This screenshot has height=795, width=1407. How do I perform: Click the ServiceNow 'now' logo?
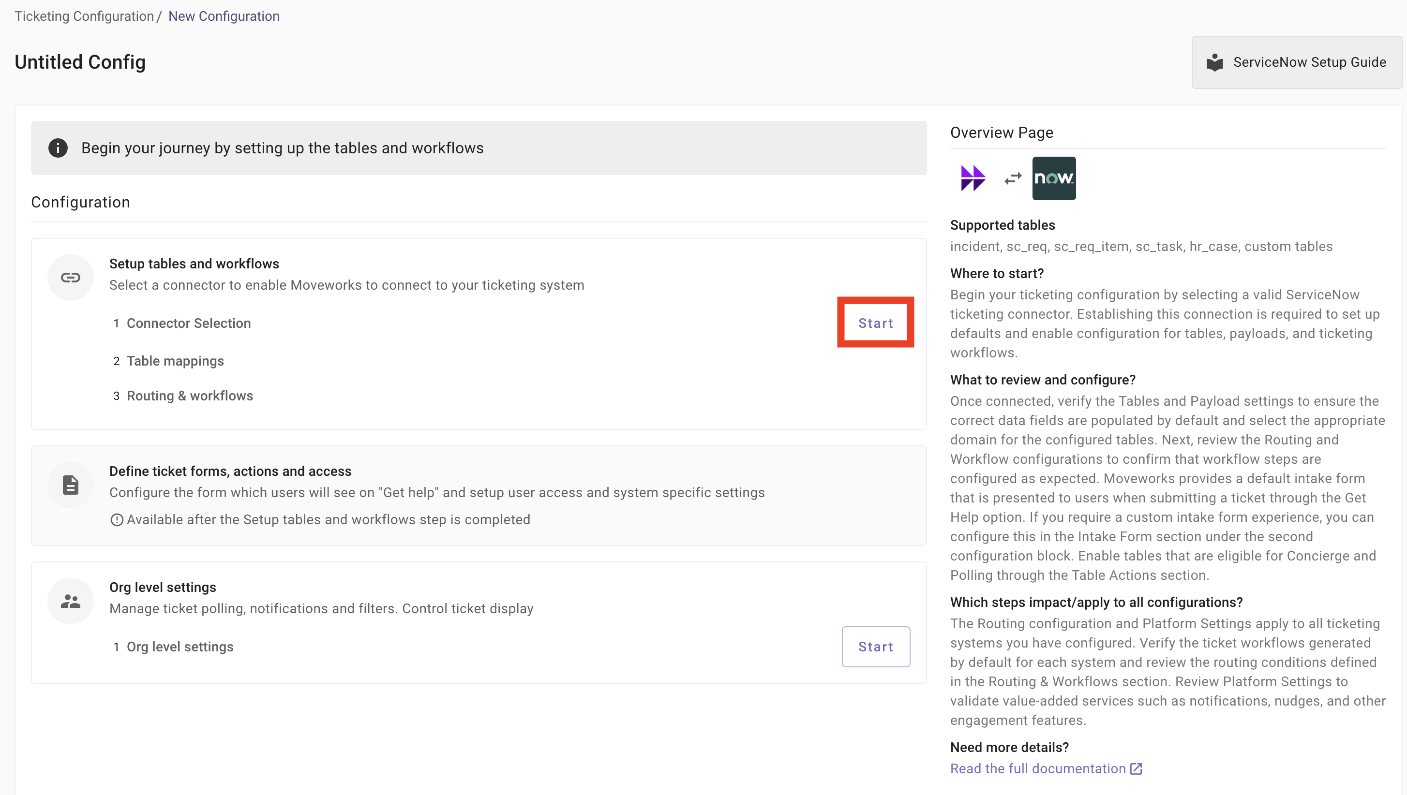[1054, 178]
